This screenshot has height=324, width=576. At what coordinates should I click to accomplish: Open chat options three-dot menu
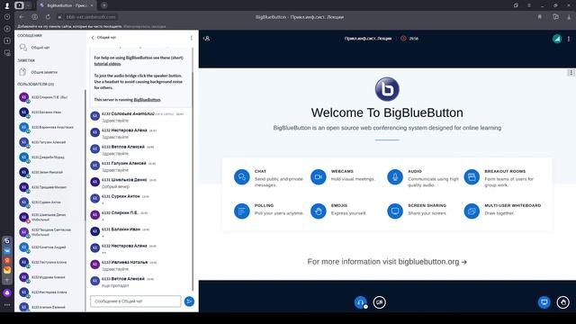tap(191, 38)
